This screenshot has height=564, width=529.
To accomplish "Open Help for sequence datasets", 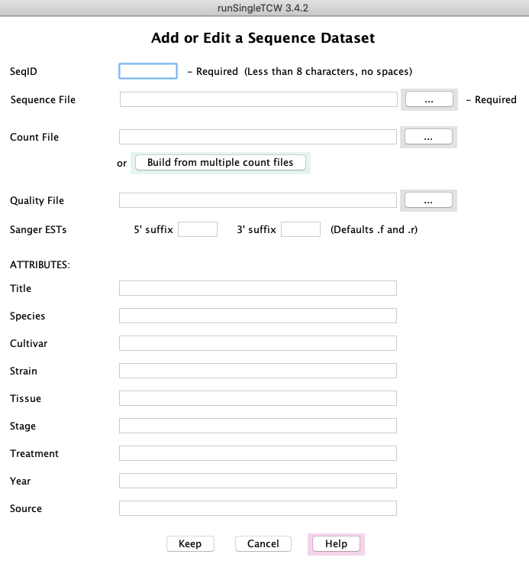I will (x=336, y=543).
